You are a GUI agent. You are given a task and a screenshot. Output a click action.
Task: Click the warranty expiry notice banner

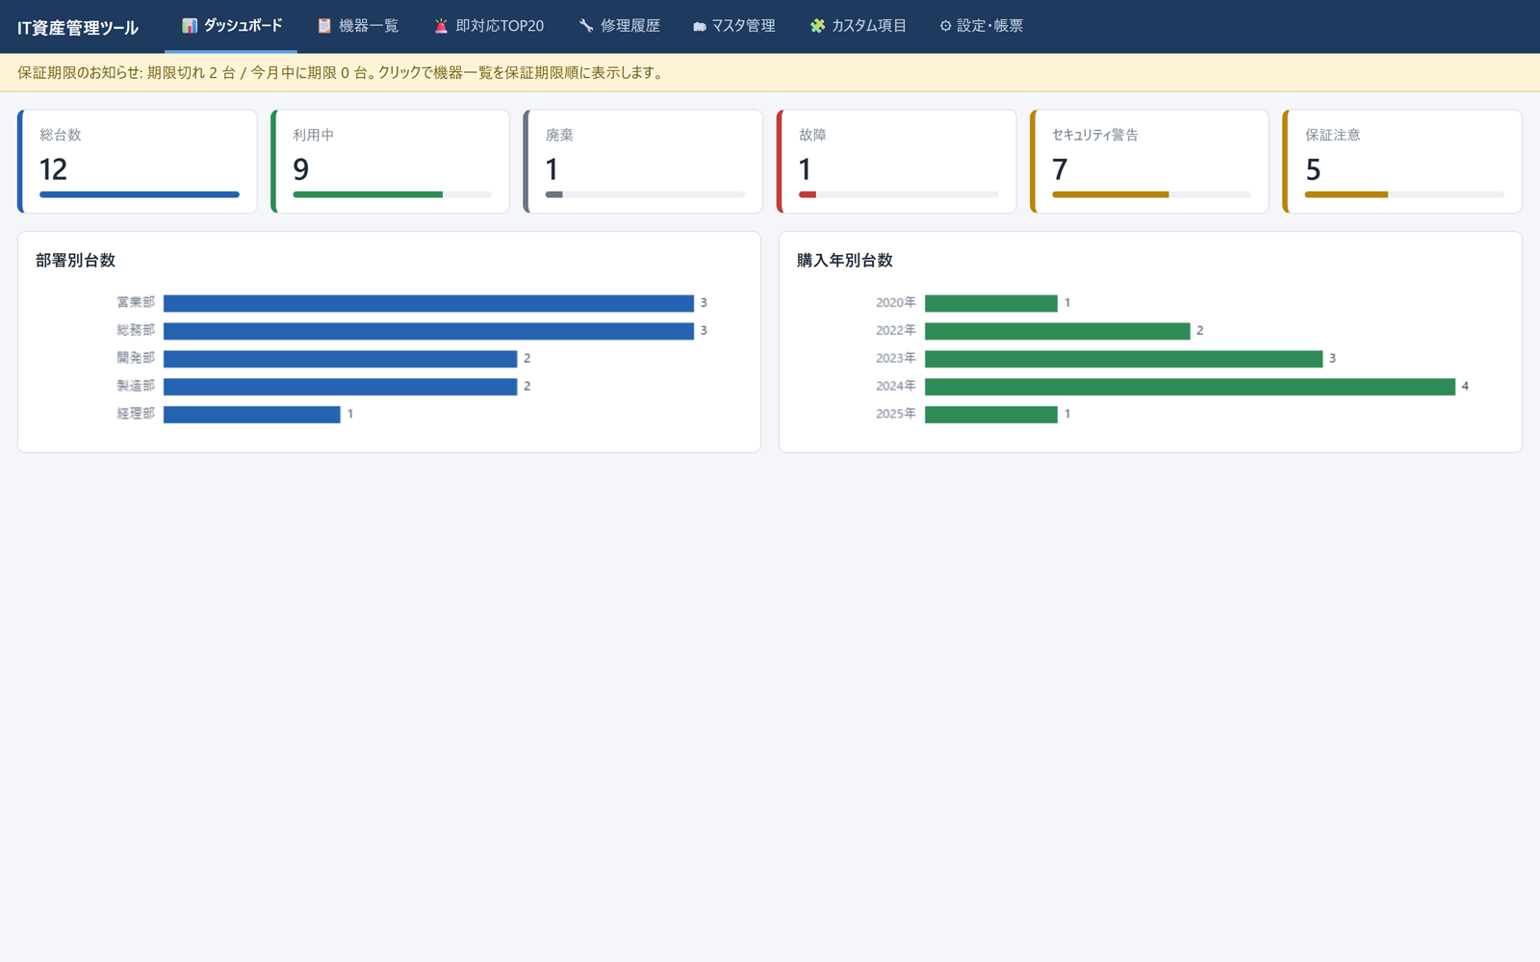(770, 73)
